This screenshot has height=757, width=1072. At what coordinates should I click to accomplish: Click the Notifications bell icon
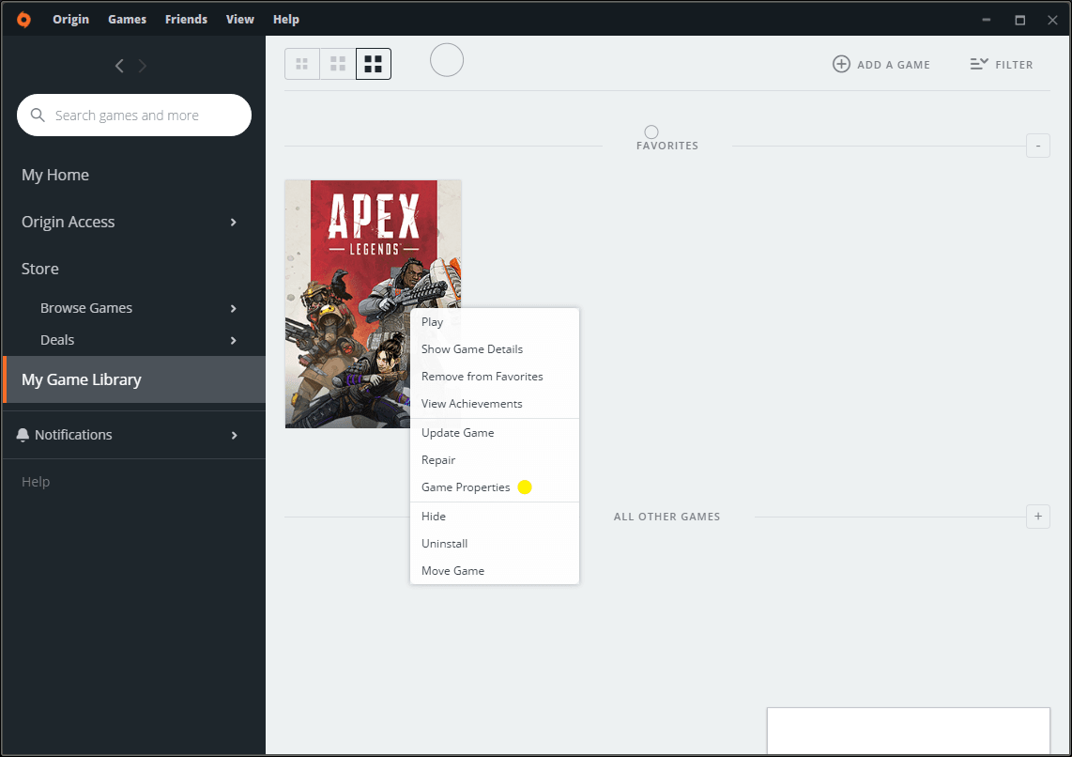(x=23, y=435)
